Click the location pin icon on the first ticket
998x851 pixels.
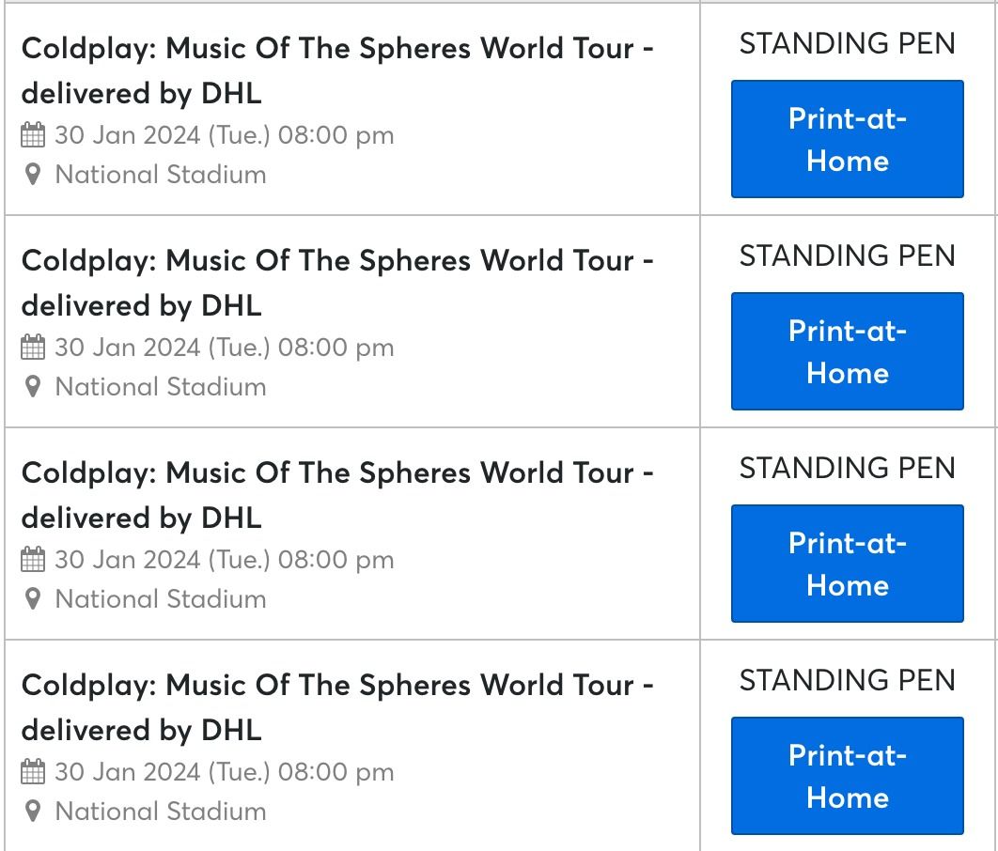tap(31, 175)
